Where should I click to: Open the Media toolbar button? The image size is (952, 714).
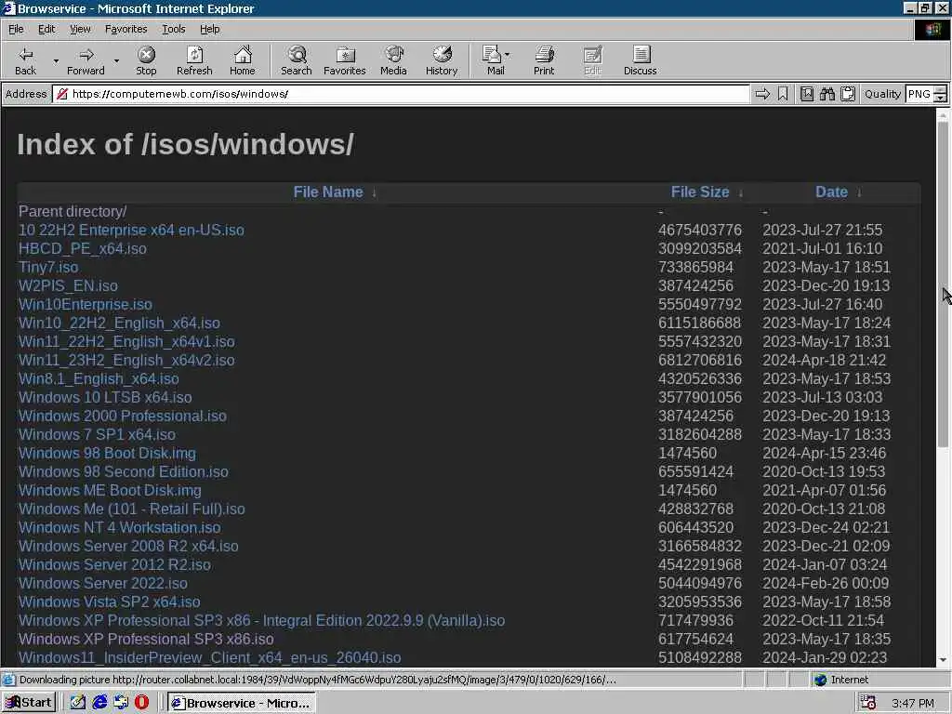pos(393,60)
